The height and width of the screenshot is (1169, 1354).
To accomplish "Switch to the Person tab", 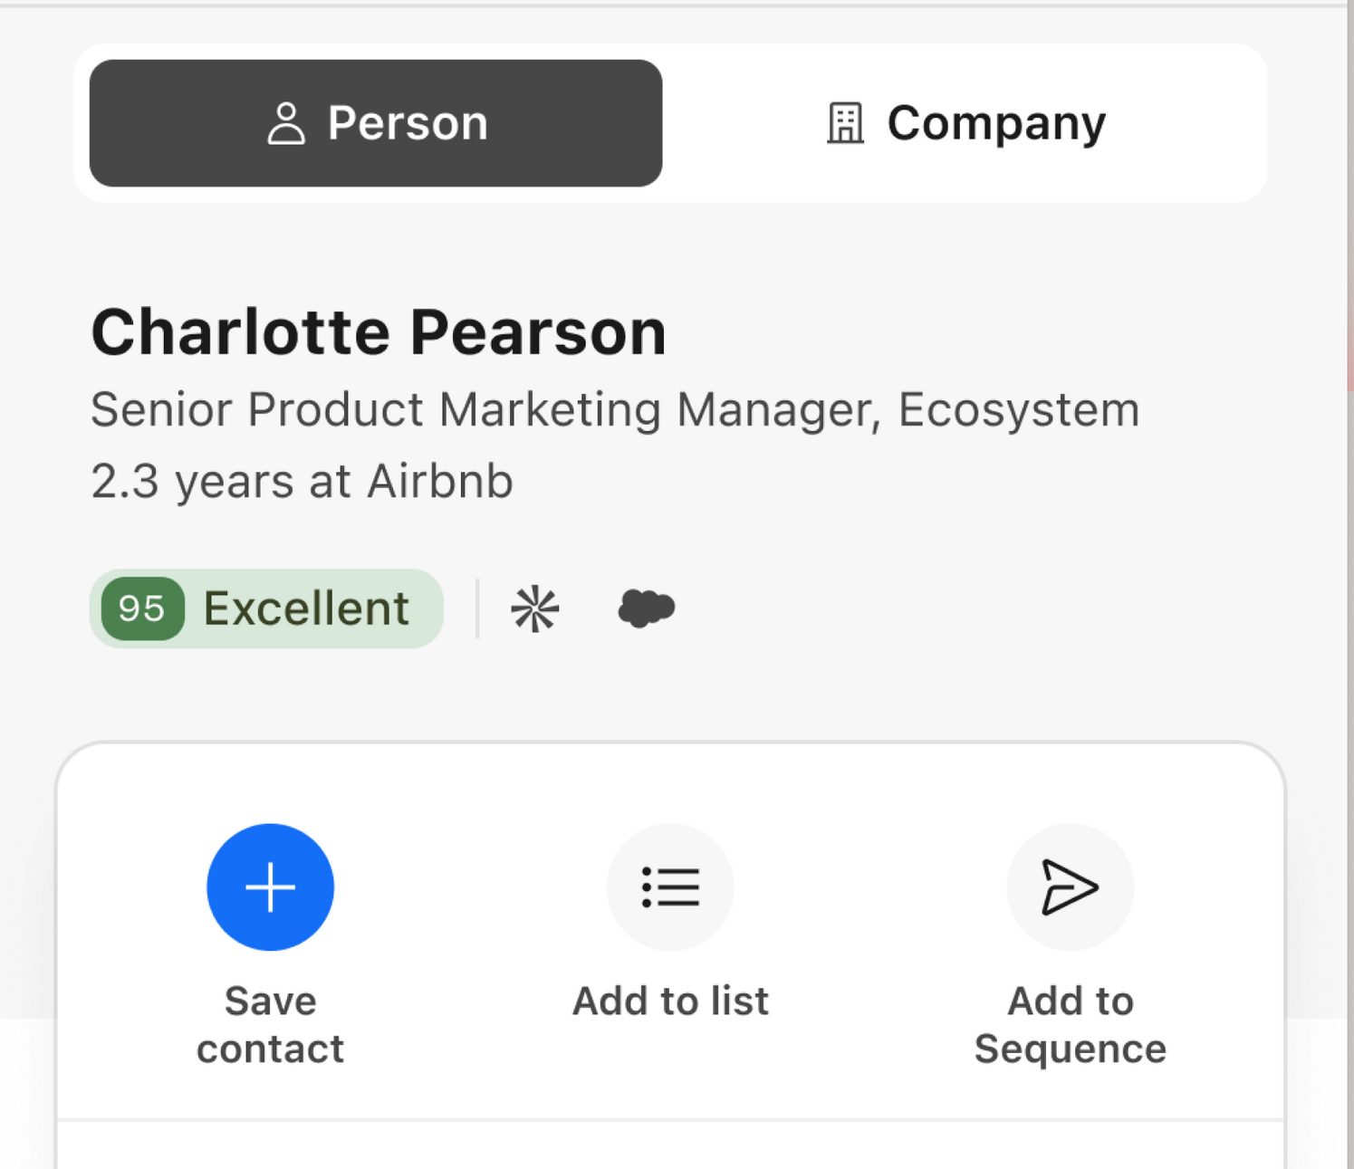I will click(x=376, y=123).
